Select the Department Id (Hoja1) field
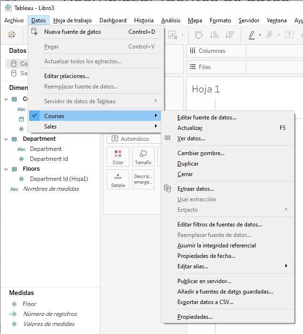This screenshot has width=303, height=334. click(59, 179)
